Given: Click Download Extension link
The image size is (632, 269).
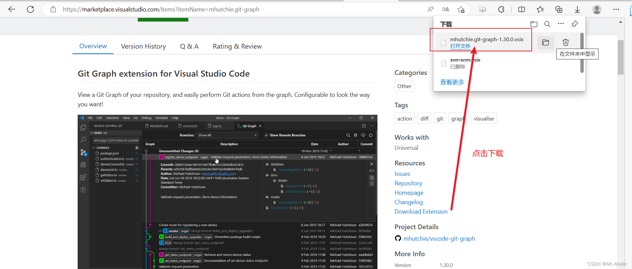Looking at the screenshot, I should click(x=421, y=212).
